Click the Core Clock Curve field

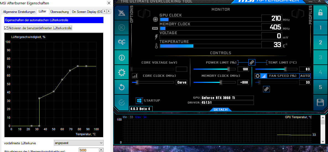tap(182, 82)
